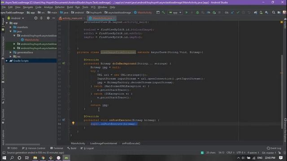
Task: Click the yellow light bulb intention icon
Action: click(x=73, y=123)
